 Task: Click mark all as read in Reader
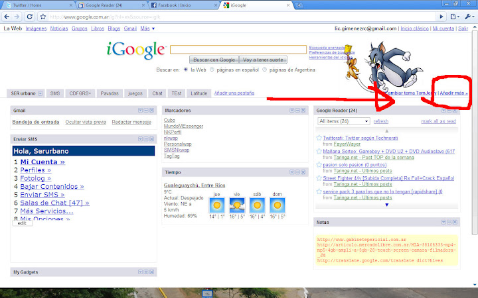pyautogui.click(x=438, y=121)
